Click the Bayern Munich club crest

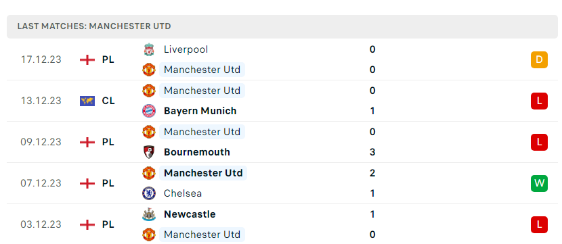pyautogui.click(x=149, y=111)
